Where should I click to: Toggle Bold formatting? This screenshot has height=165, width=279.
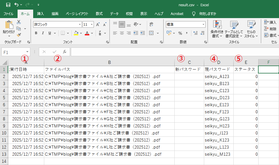pos(36,33)
